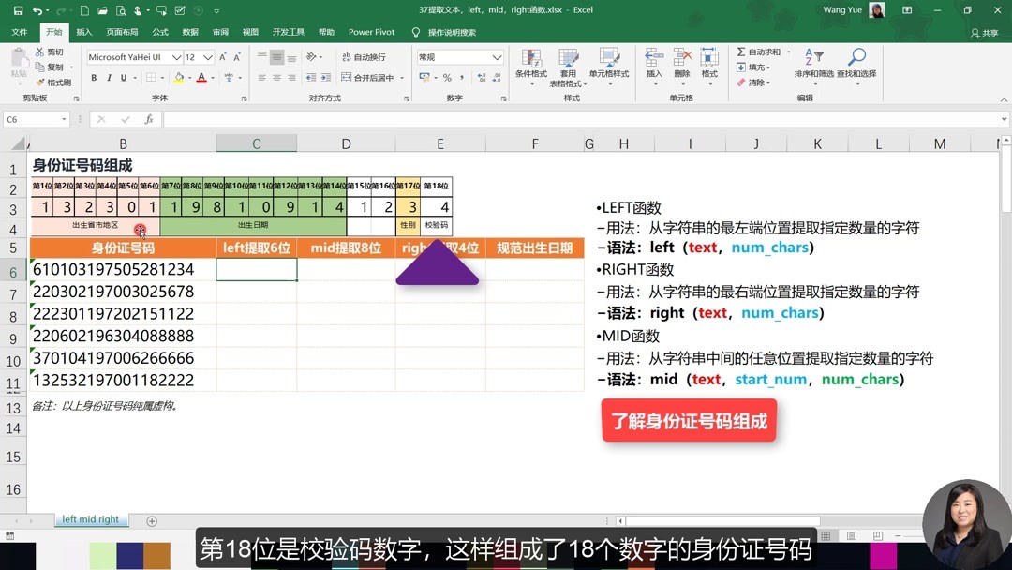This screenshot has height=570, width=1012.
Task: Open the Fill Color dropdown arrow
Action: 190,78
